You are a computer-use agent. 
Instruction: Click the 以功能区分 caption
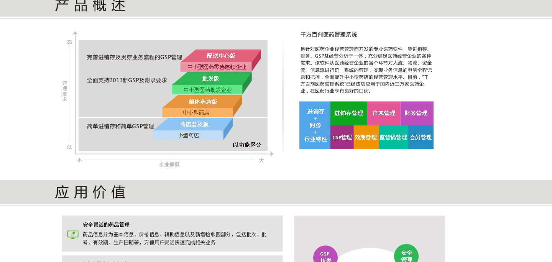[247, 145]
